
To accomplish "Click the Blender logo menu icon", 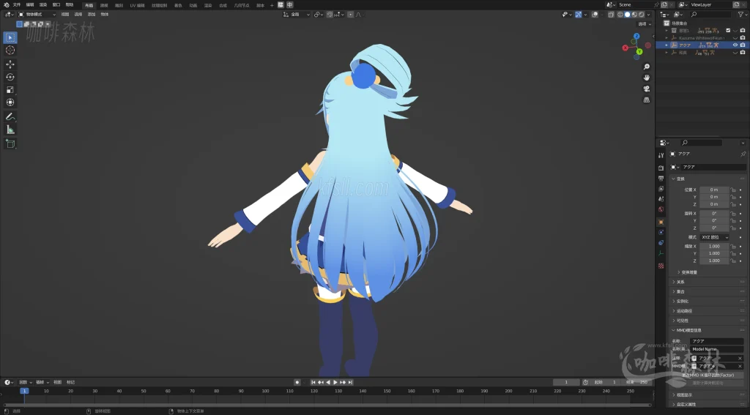I will point(6,5).
